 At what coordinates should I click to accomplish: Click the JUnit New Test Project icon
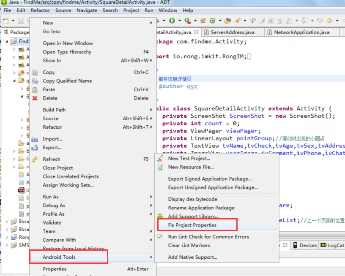[160, 159]
